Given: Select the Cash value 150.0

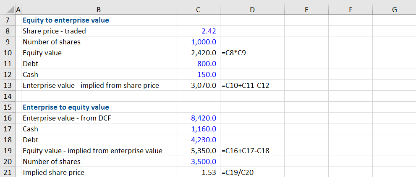Looking at the screenshot, I should coord(207,74).
